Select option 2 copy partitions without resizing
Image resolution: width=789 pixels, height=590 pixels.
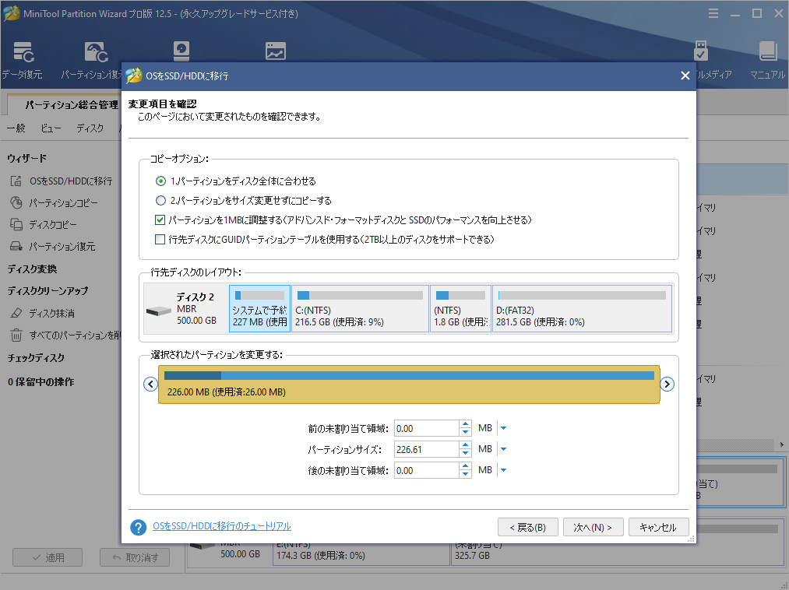point(160,201)
